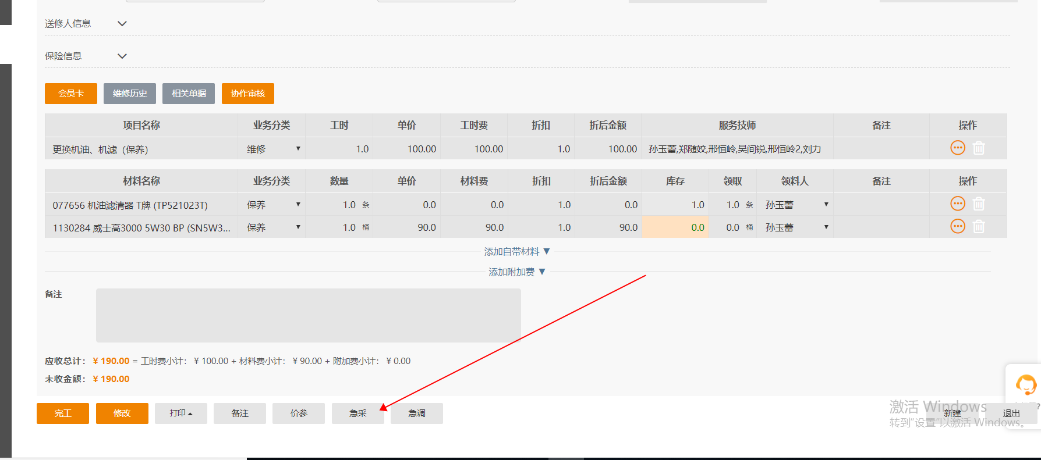The width and height of the screenshot is (1041, 460).
Task: Select 077656 机油滤清器 T牌 material name
Action: tap(130, 205)
